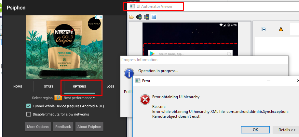Click the first Device Screenshot icon in the toolbar

(x=139, y=17)
